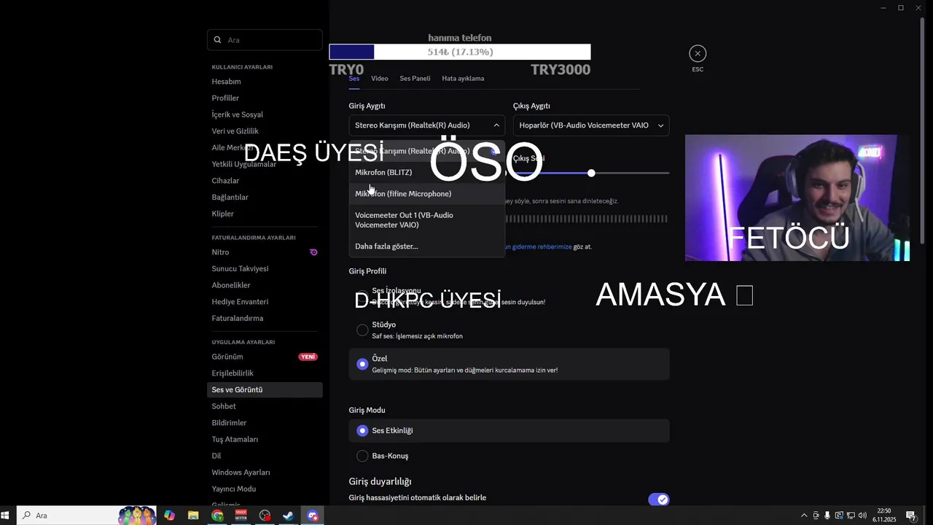Click the settings page vertical scrollbar
The width and height of the screenshot is (933, 525).
(923, 131)
